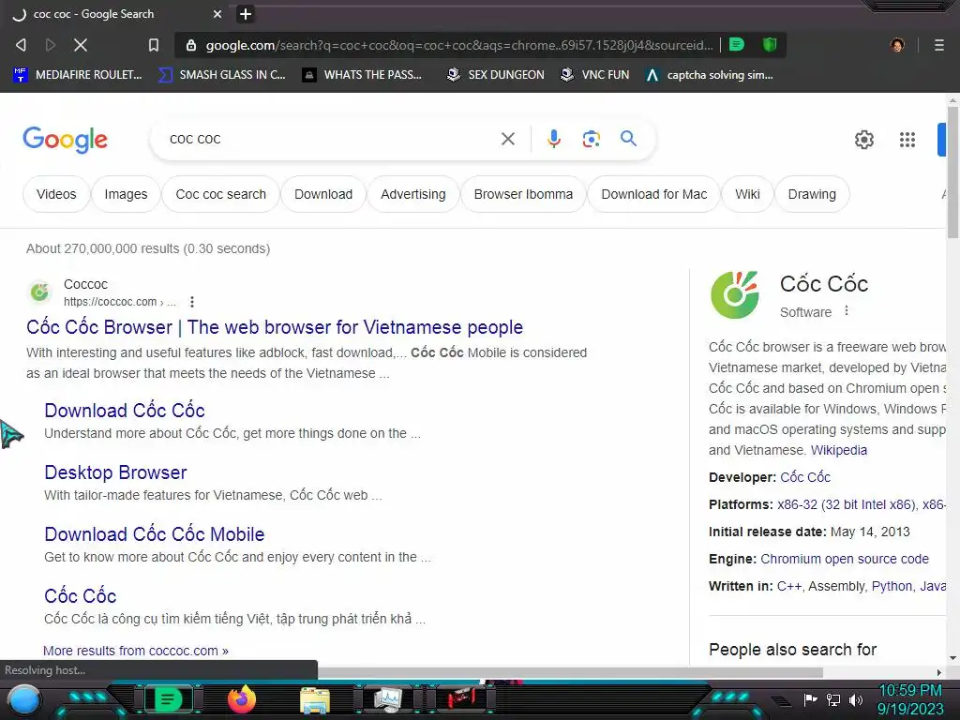Screen dimensions: 960x720
Task: Open the MEDIAFIRE ROULET bookmark
Action: (x=77, y=75)
